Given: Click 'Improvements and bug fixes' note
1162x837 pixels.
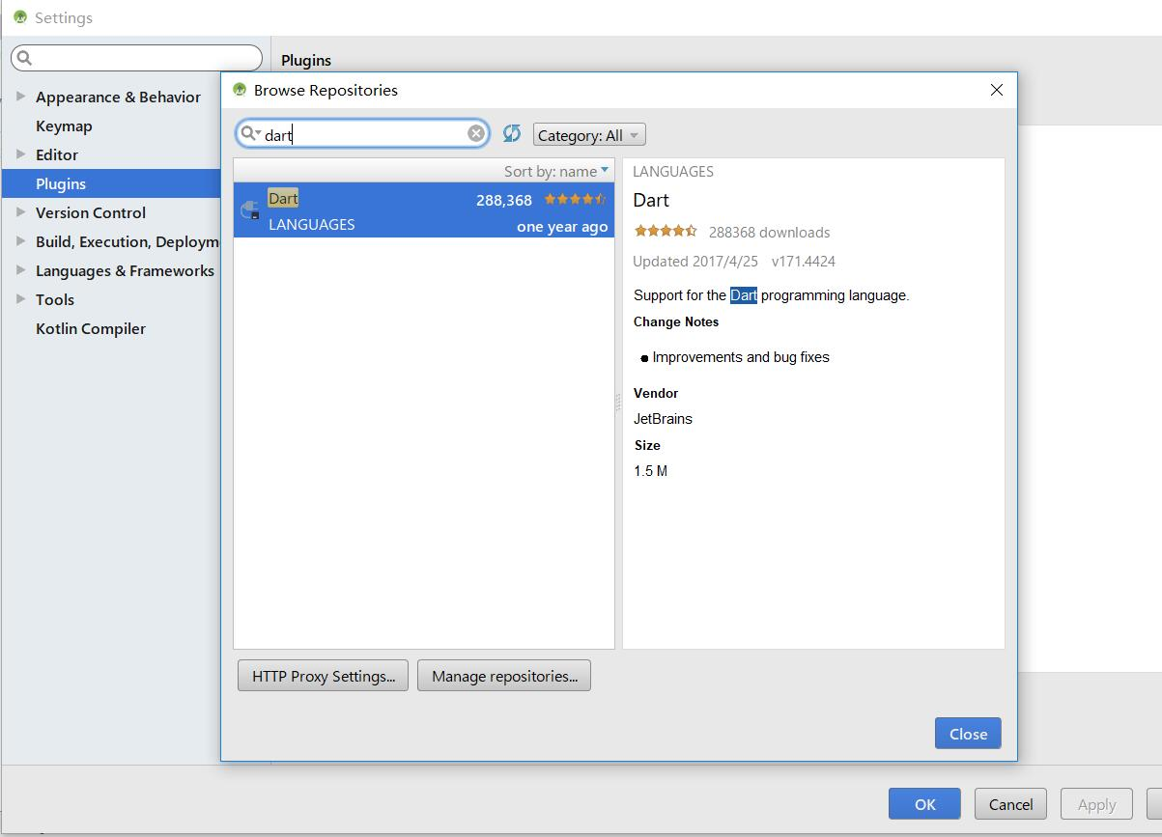Looking at the screenshot, I should point(741,357).
